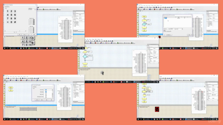Select BEGIN block in 7-segment window flowchart
This screenshot has width=223, height=125.
[144, 84]
